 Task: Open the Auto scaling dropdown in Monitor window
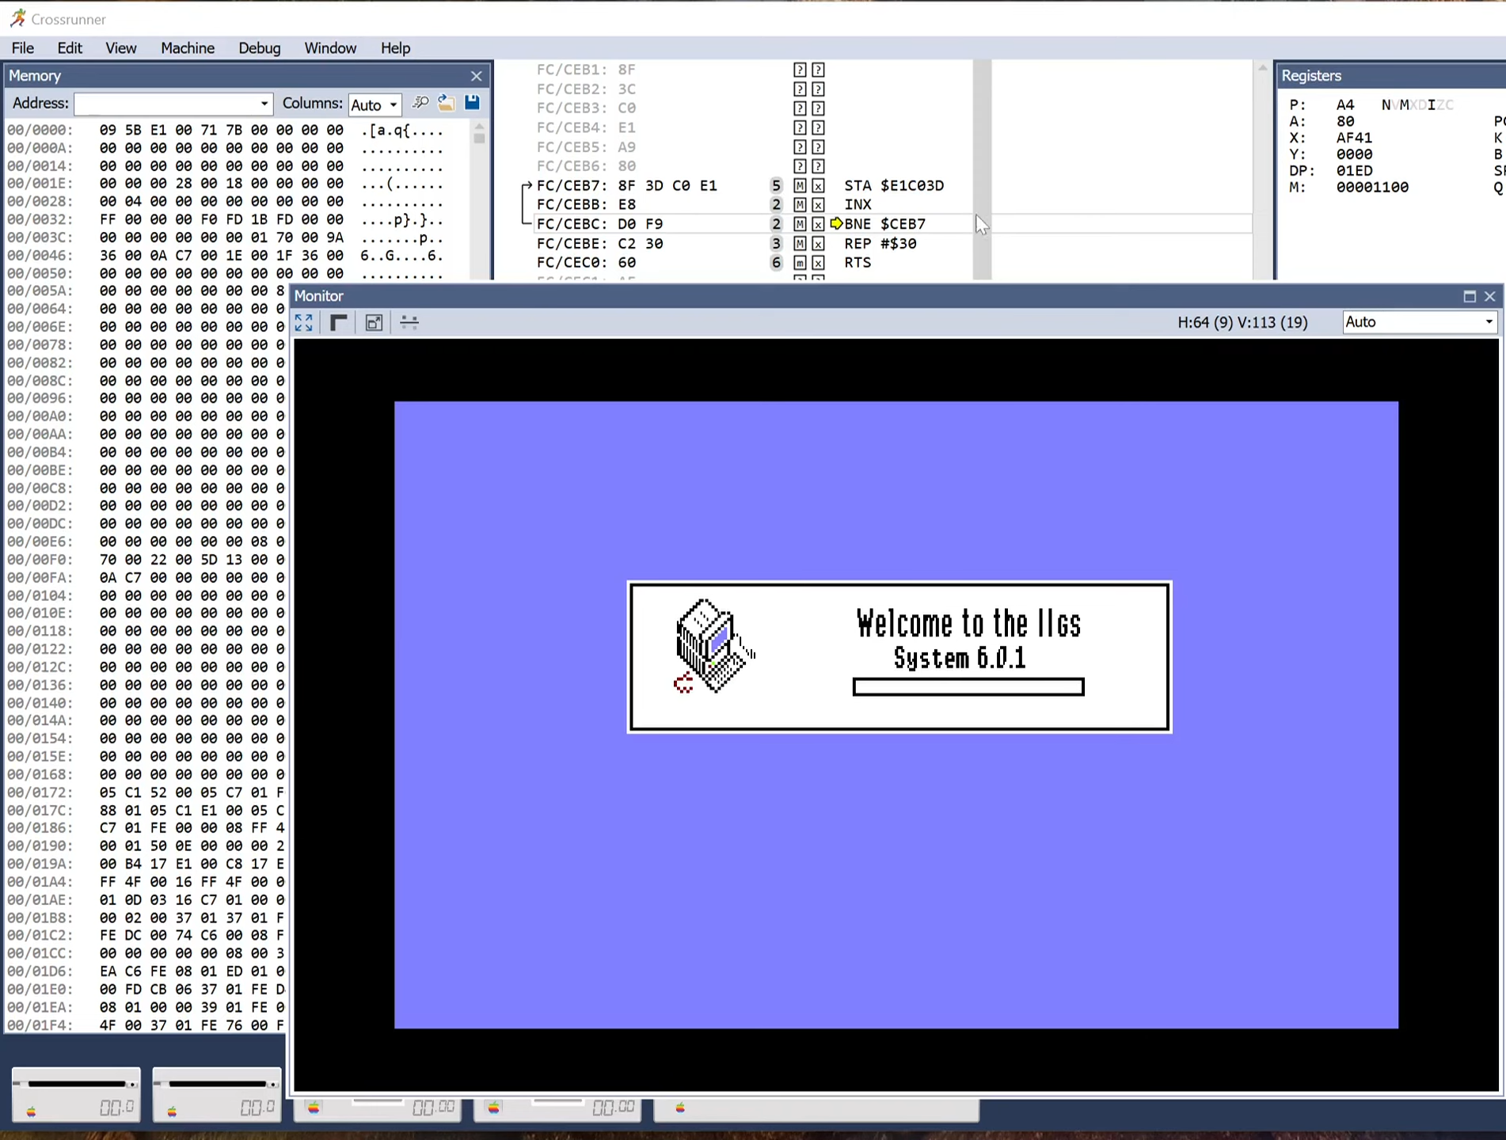(1419, 322)
